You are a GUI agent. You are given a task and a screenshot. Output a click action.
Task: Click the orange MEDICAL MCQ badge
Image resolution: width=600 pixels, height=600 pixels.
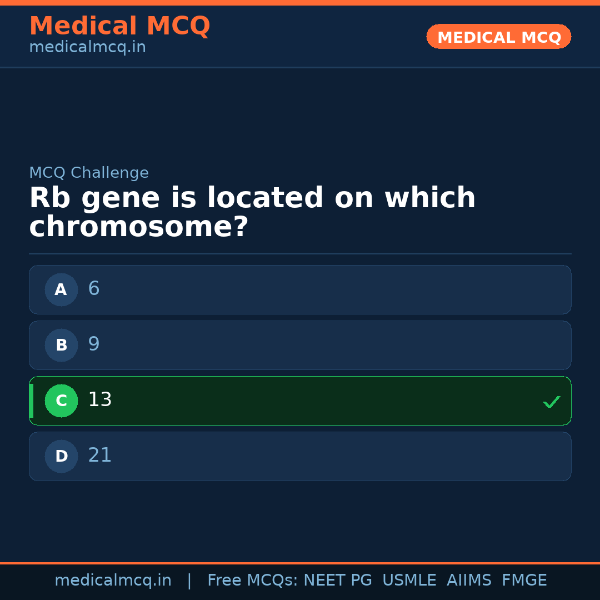coord(498,37)
